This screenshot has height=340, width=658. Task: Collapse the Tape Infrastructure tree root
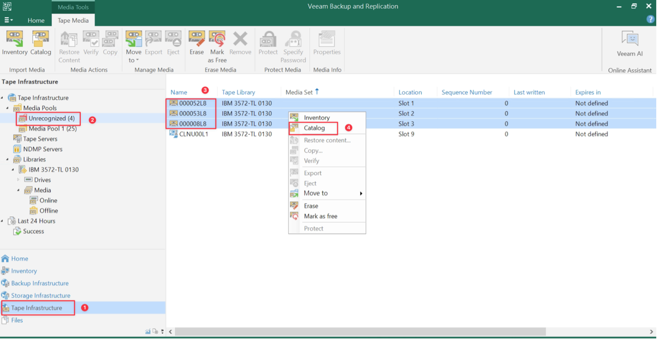click(2, 98)
